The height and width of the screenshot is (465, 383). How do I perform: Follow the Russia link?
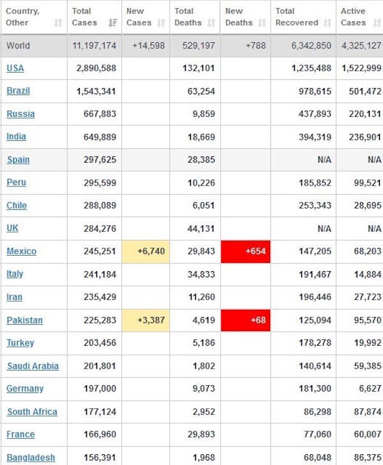[20, 114]
